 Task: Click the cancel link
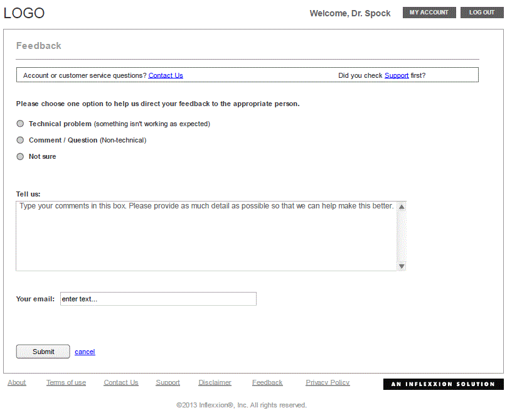pos(85,352)
